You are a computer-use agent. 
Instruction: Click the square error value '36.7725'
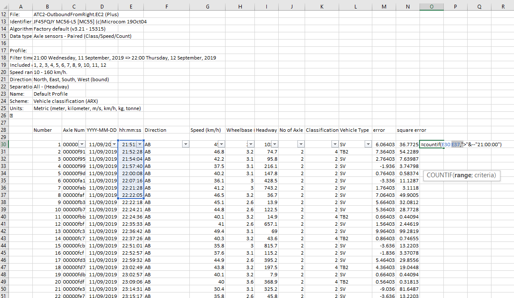409,145
